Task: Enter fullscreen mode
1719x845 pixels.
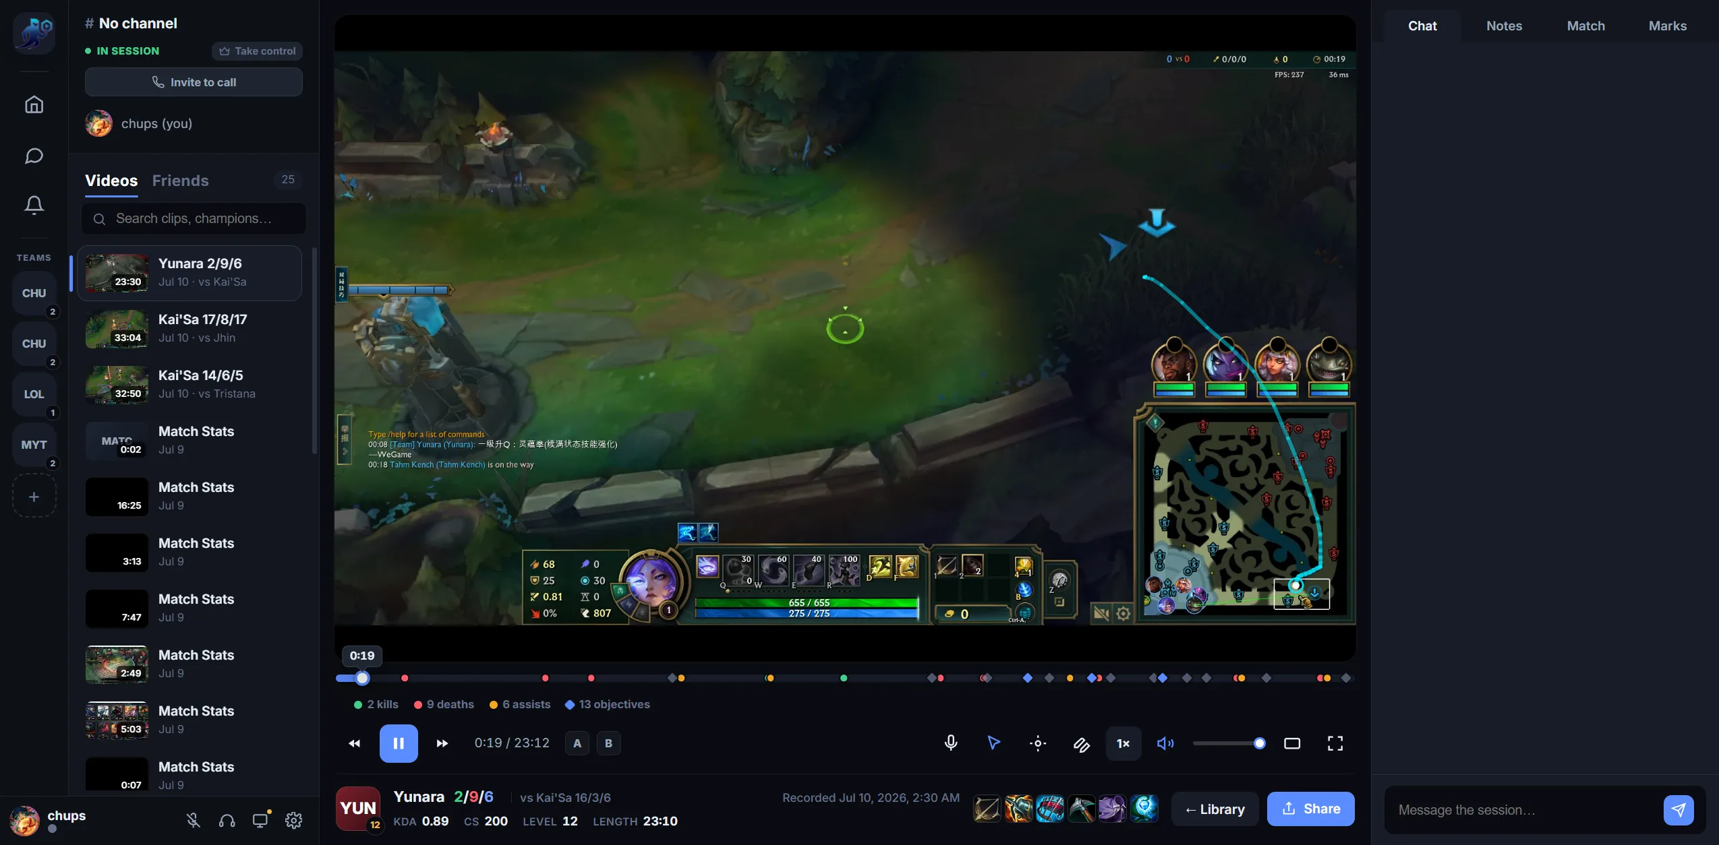Action: coord(1335,743)
